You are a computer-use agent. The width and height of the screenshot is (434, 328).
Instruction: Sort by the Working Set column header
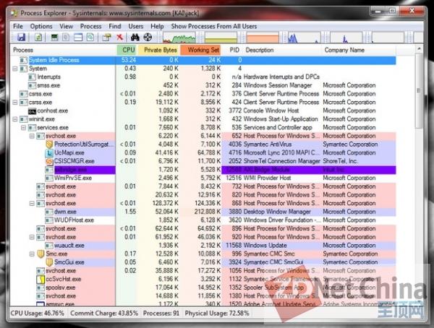click(200, 50)
